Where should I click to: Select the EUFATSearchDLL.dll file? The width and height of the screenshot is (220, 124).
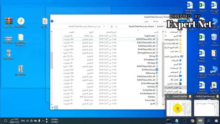point(146,46)
